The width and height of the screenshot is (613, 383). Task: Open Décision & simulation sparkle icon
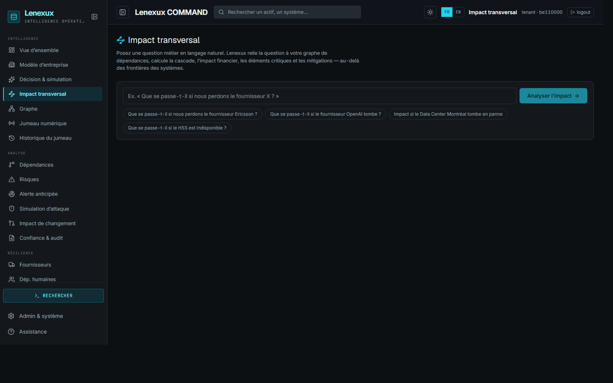[12, 79]
